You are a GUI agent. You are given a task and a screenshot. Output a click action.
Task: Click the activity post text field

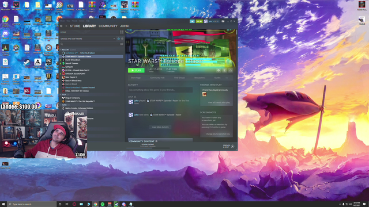(160, 90)
